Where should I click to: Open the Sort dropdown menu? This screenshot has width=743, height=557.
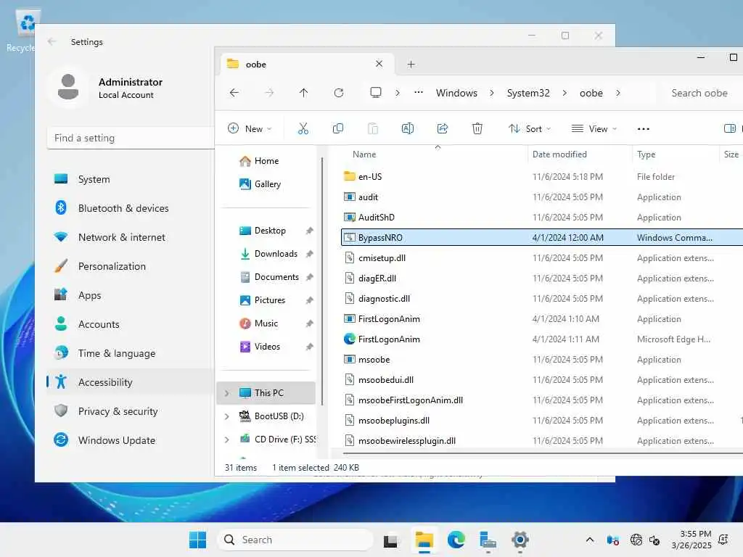529,129
